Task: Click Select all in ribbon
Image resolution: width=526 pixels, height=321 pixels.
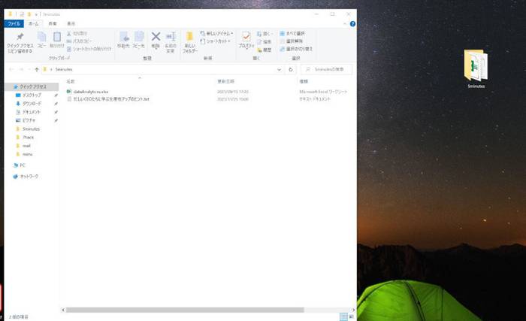Action: (x=292, y=33)
